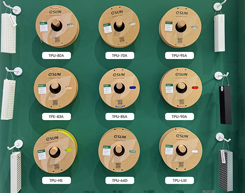Click the TPU-70A label
This screenshot has height=193, width=245.
tap(120, 55)
